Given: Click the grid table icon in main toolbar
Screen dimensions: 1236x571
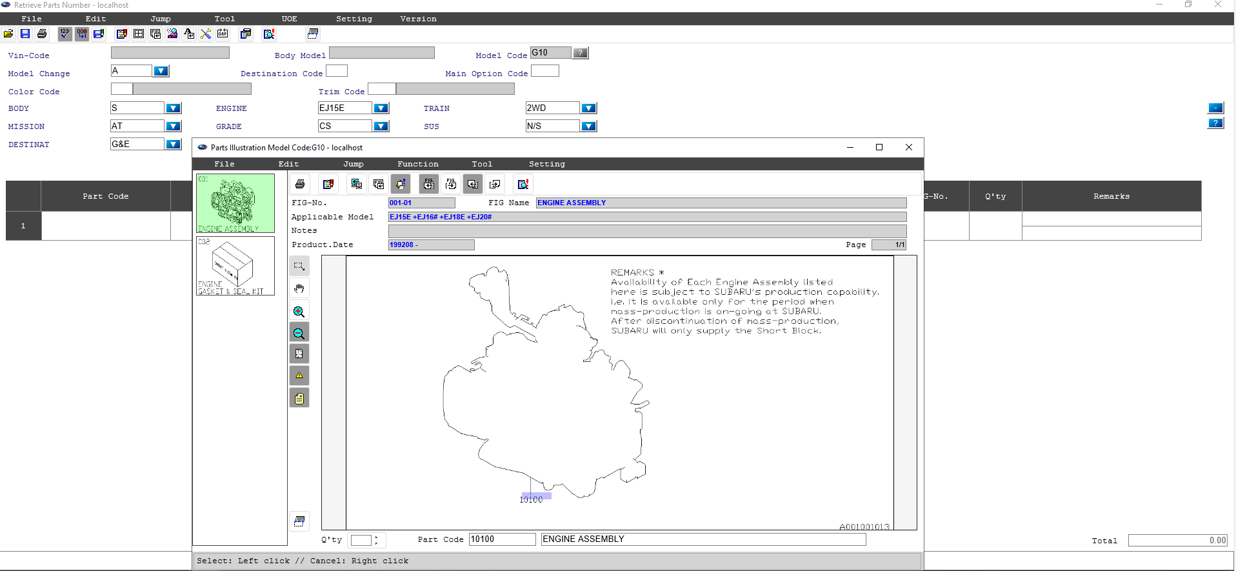Looking at the screenshot, I should click(139, 34).
